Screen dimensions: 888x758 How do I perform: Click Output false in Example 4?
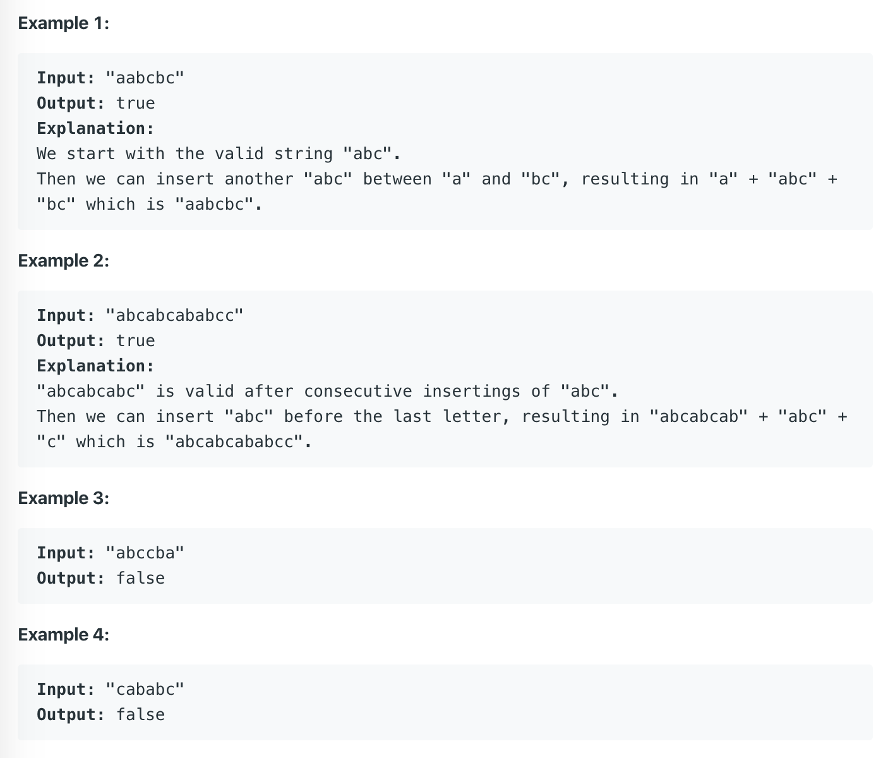pyautogui.click(x=101, y=715)
